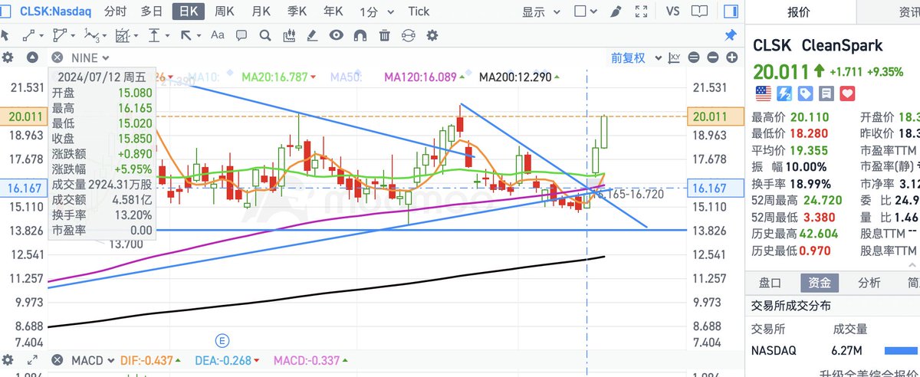Open drawing toolbar settings gear

[x=432, y=35]
